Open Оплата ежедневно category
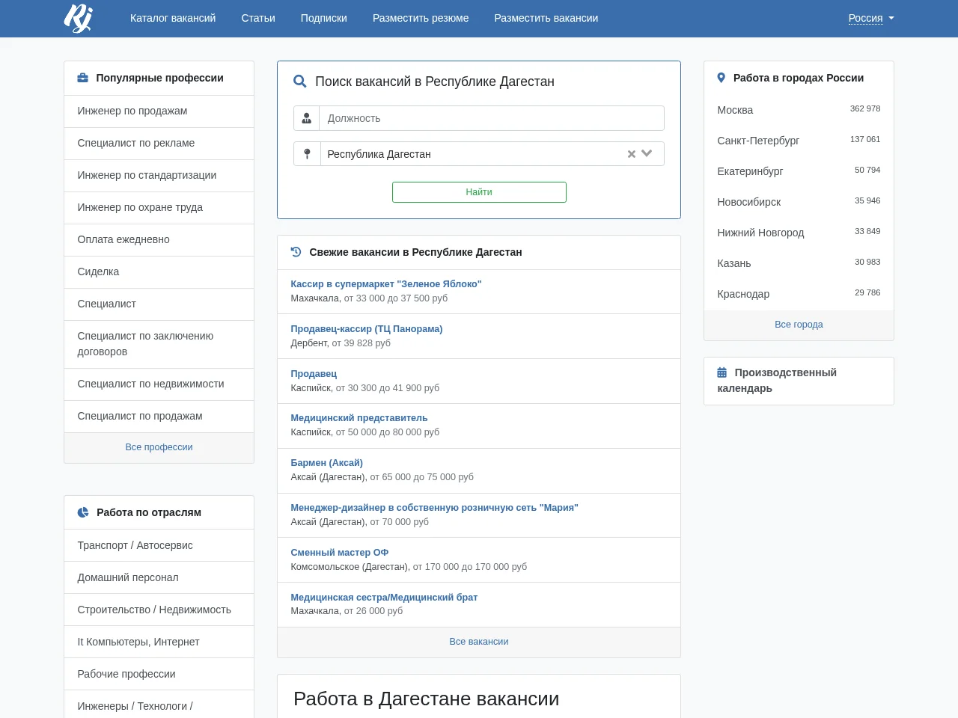 159,239
